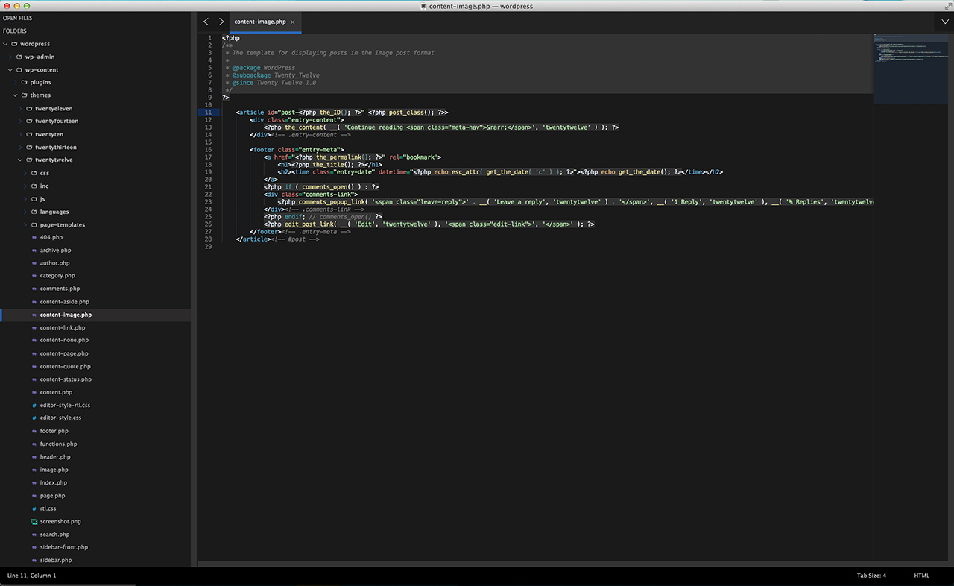This screenshot has width=954, height=586.
Task: Click the editor-style.css file icon
Action: (x=34, y=418)
